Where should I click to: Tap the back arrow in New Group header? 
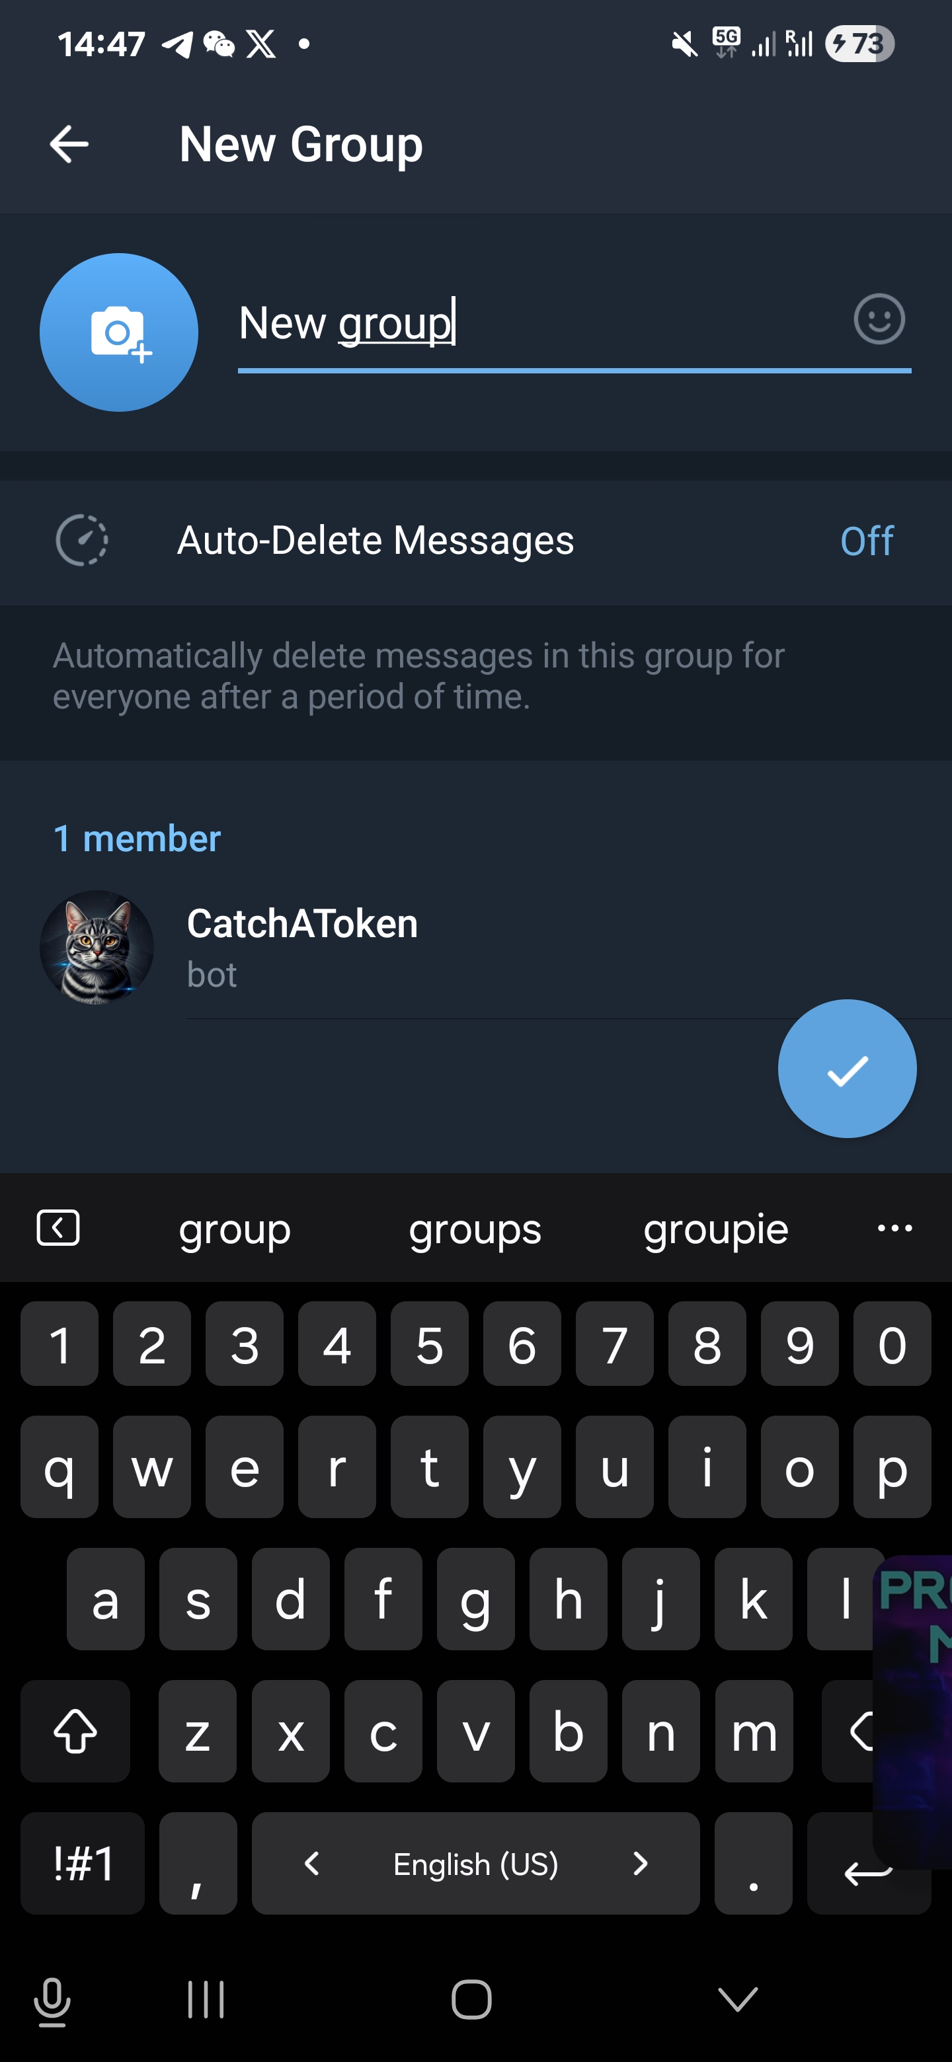coord(69,145)
